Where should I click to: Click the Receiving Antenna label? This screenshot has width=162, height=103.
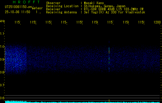tap(61, 12)
